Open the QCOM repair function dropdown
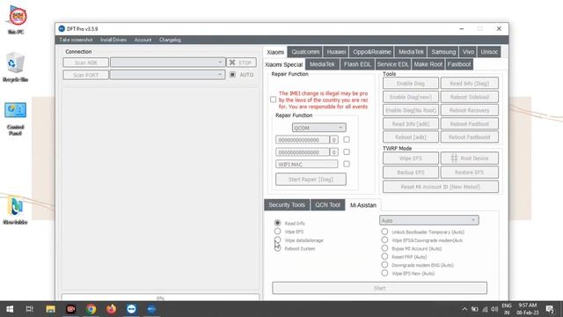Image resolution: width=563 pixels, height=317 pixels. (x=318, y=128)
